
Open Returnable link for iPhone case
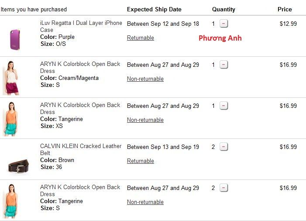(141, 38)
